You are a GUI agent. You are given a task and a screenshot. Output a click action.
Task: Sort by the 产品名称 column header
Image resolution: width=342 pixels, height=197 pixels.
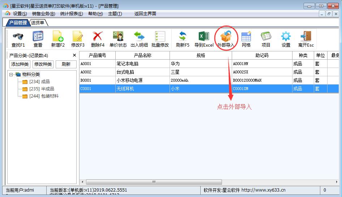(x=142, y=55)
